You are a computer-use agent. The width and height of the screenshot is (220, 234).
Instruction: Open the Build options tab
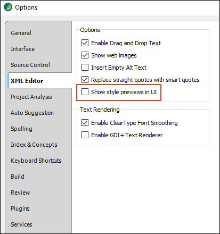click(18, 177)
